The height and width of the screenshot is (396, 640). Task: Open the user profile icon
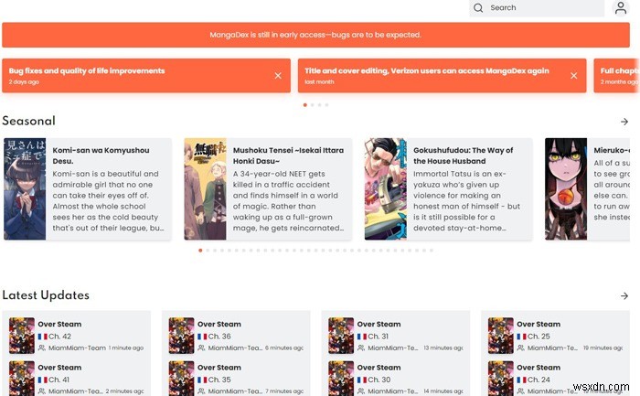pos(621,7)
